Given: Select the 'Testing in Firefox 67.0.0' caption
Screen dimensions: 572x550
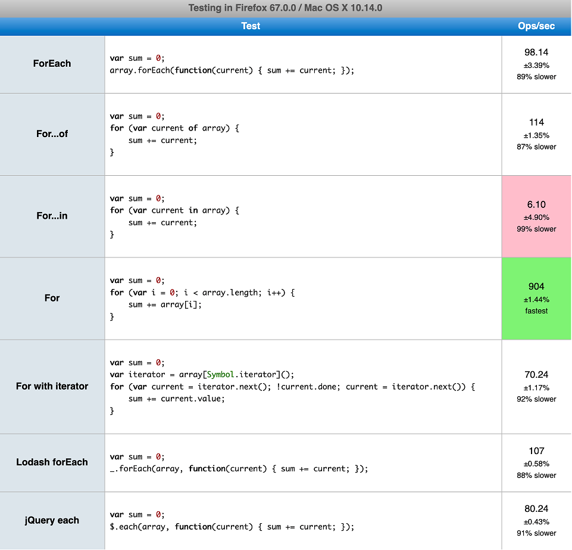Looking at the screenshot, I should coord(286,8).
